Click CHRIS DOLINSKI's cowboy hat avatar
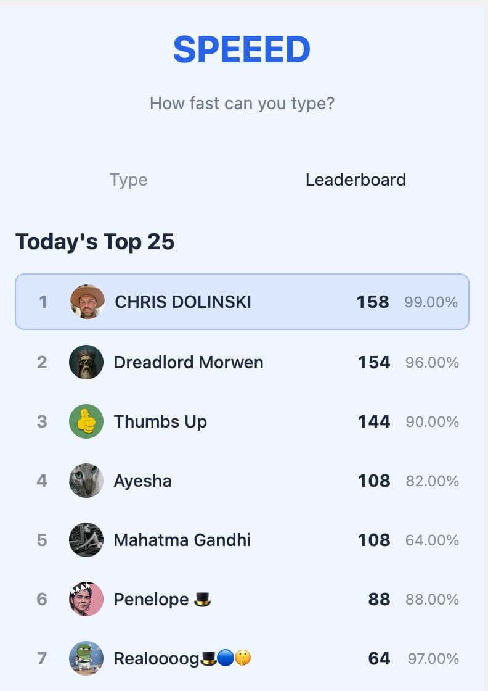488x691 pixels. pyautogui.click(x=87, y=302)
